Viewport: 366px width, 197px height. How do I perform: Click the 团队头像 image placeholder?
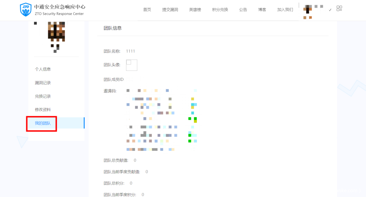tap(131, 65)
